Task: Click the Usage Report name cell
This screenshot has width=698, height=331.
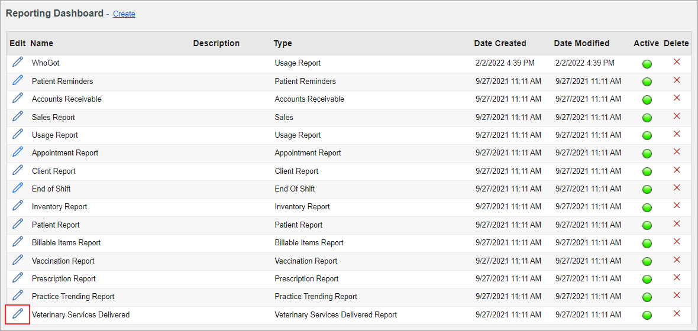Action: pos(55,135)
